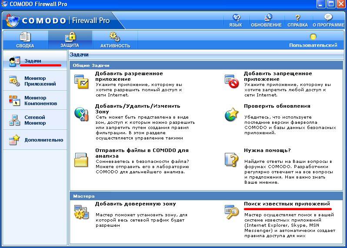Click the globe-with-star updates icon
Image resolution: width=347 pixels, height=248 pixels.
pos(232,114)
